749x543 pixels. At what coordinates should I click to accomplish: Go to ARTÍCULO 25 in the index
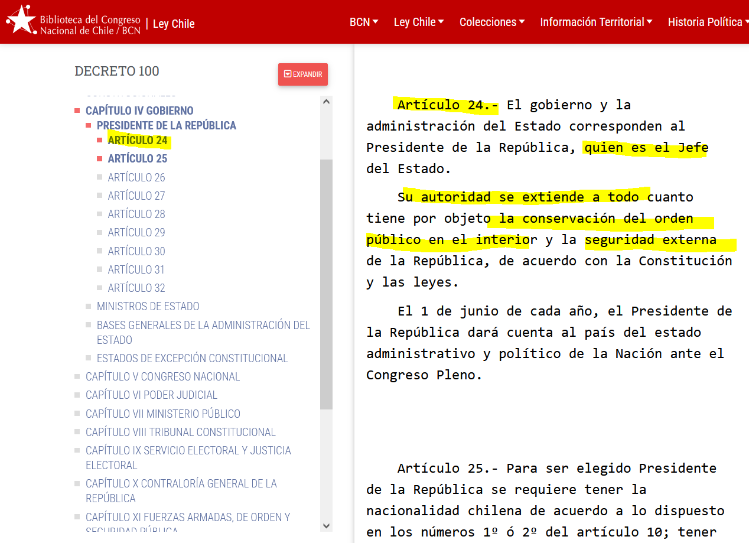coord(138,159)
